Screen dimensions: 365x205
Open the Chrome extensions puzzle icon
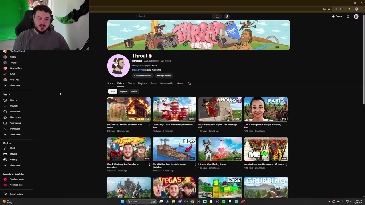341,9
